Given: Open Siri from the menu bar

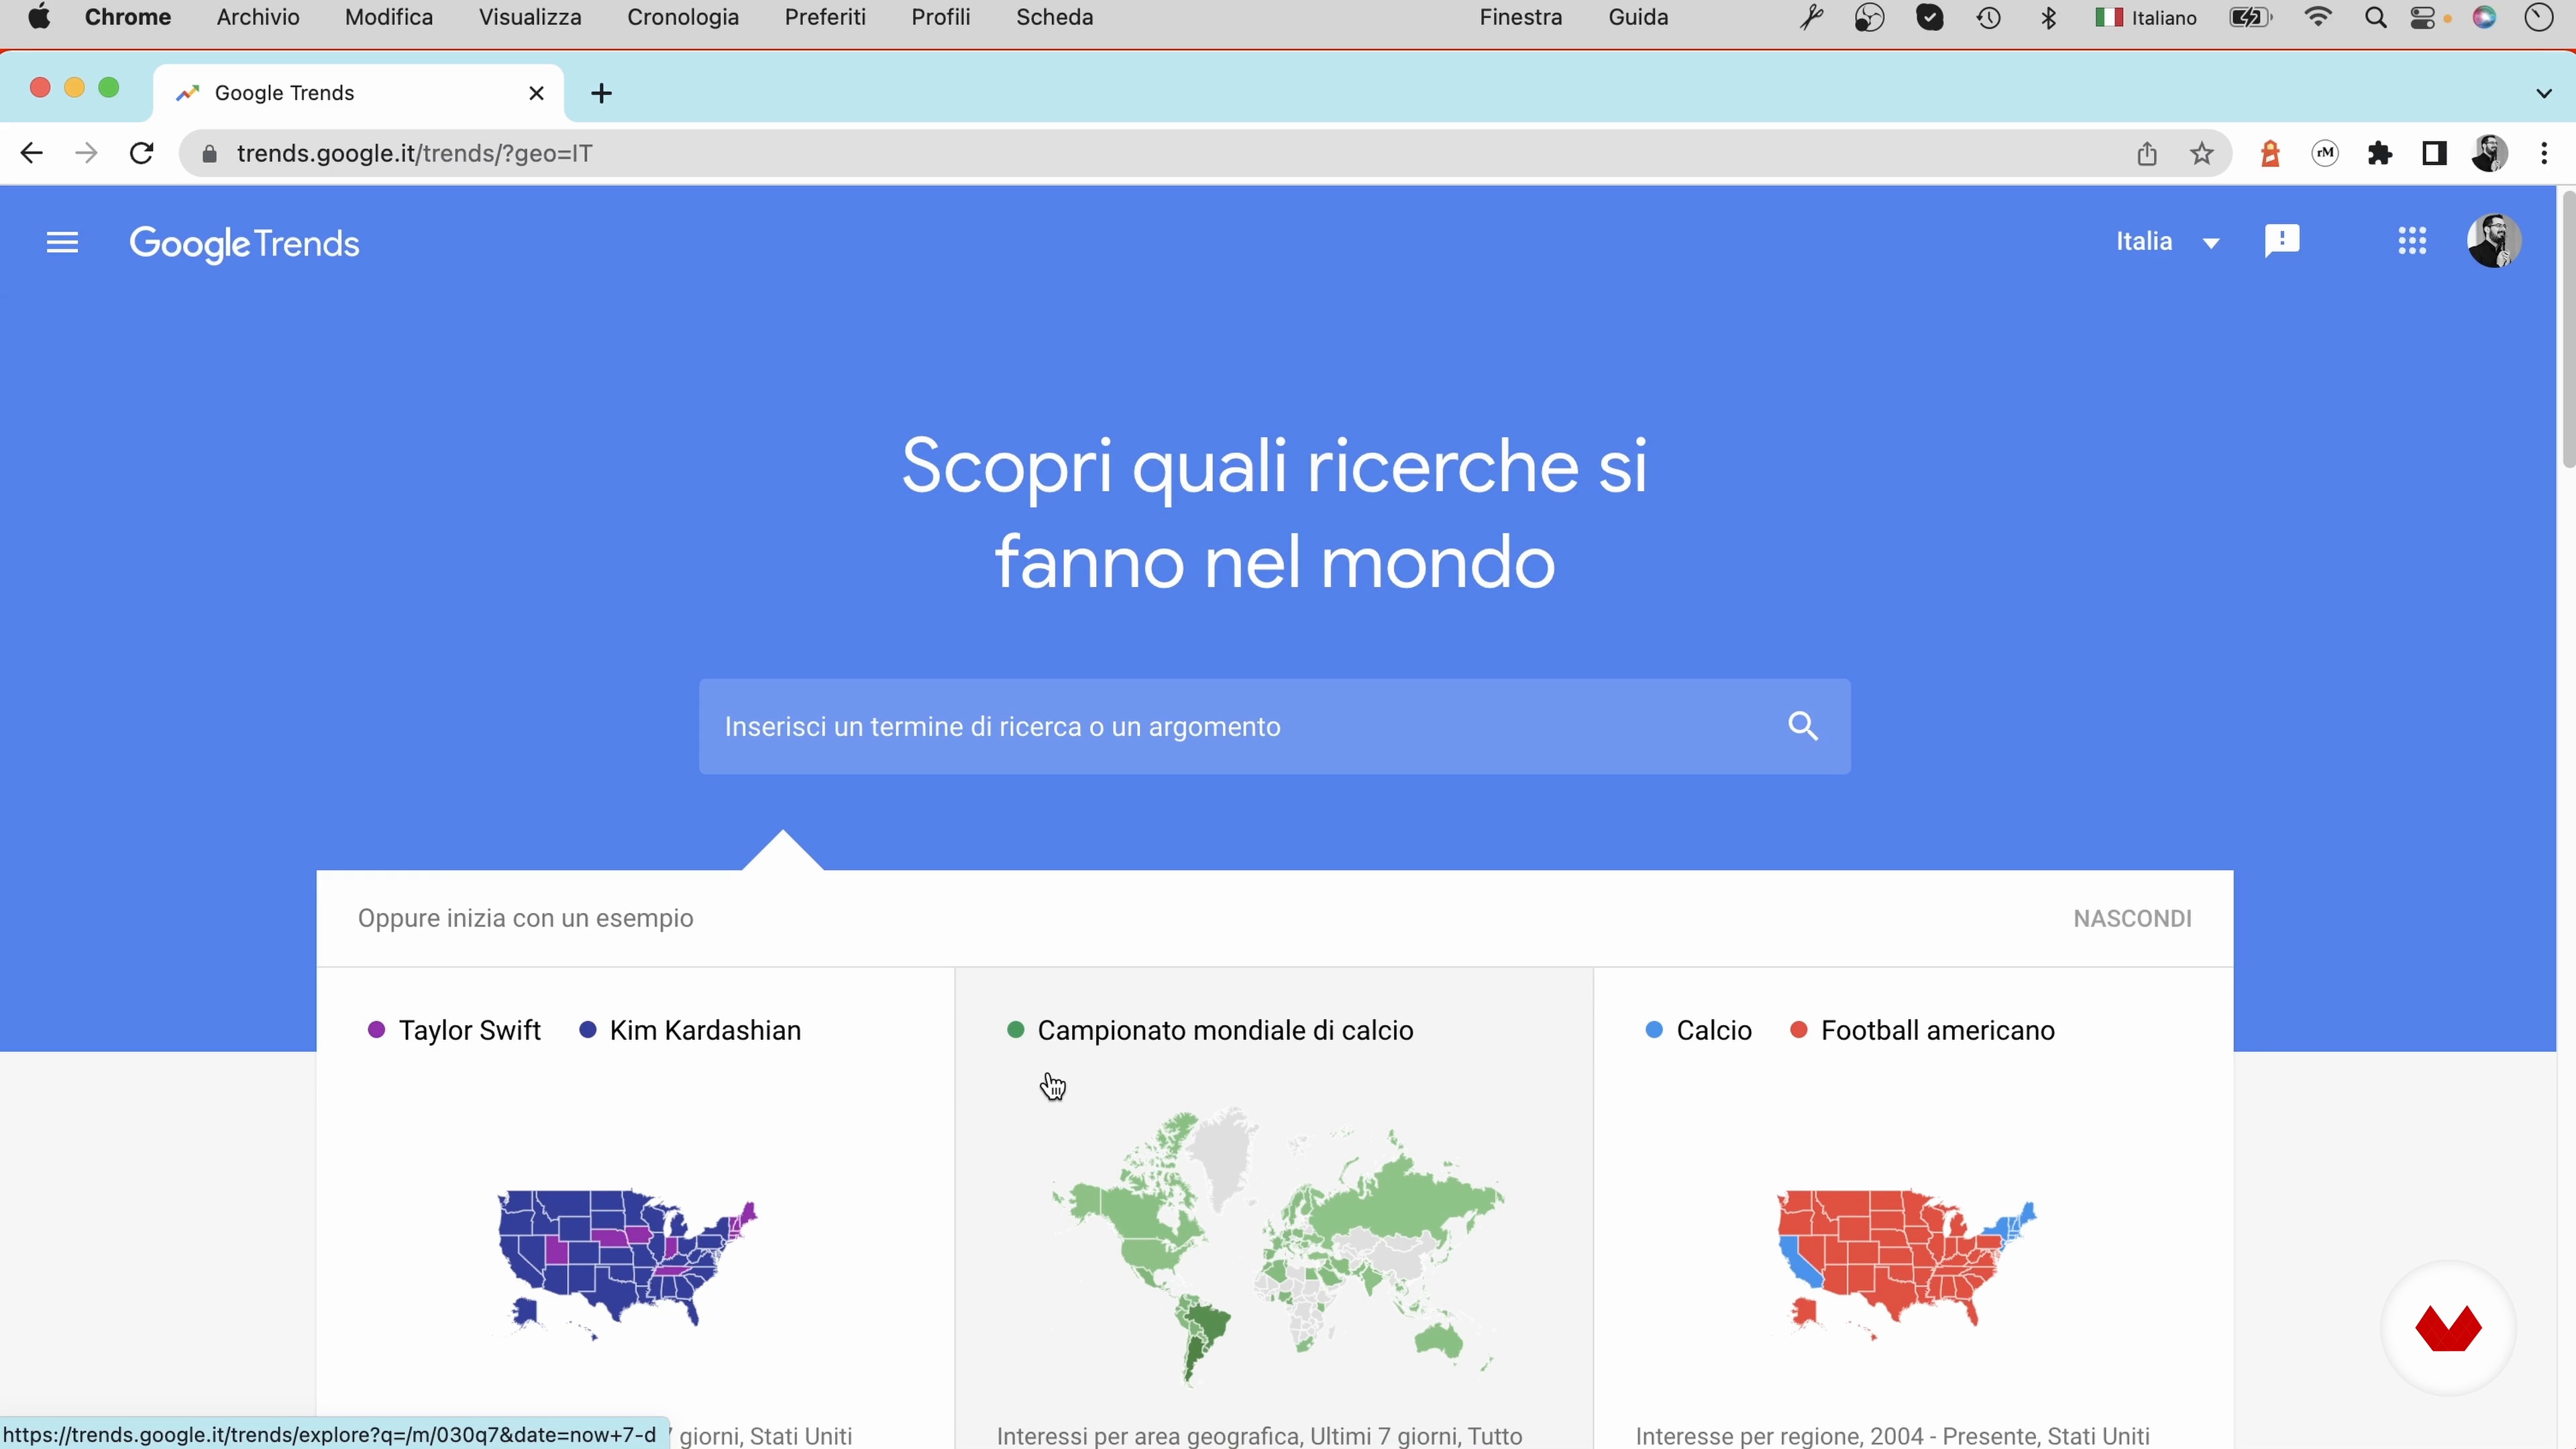Looking at the screenshot, I should coord(2484,17).
